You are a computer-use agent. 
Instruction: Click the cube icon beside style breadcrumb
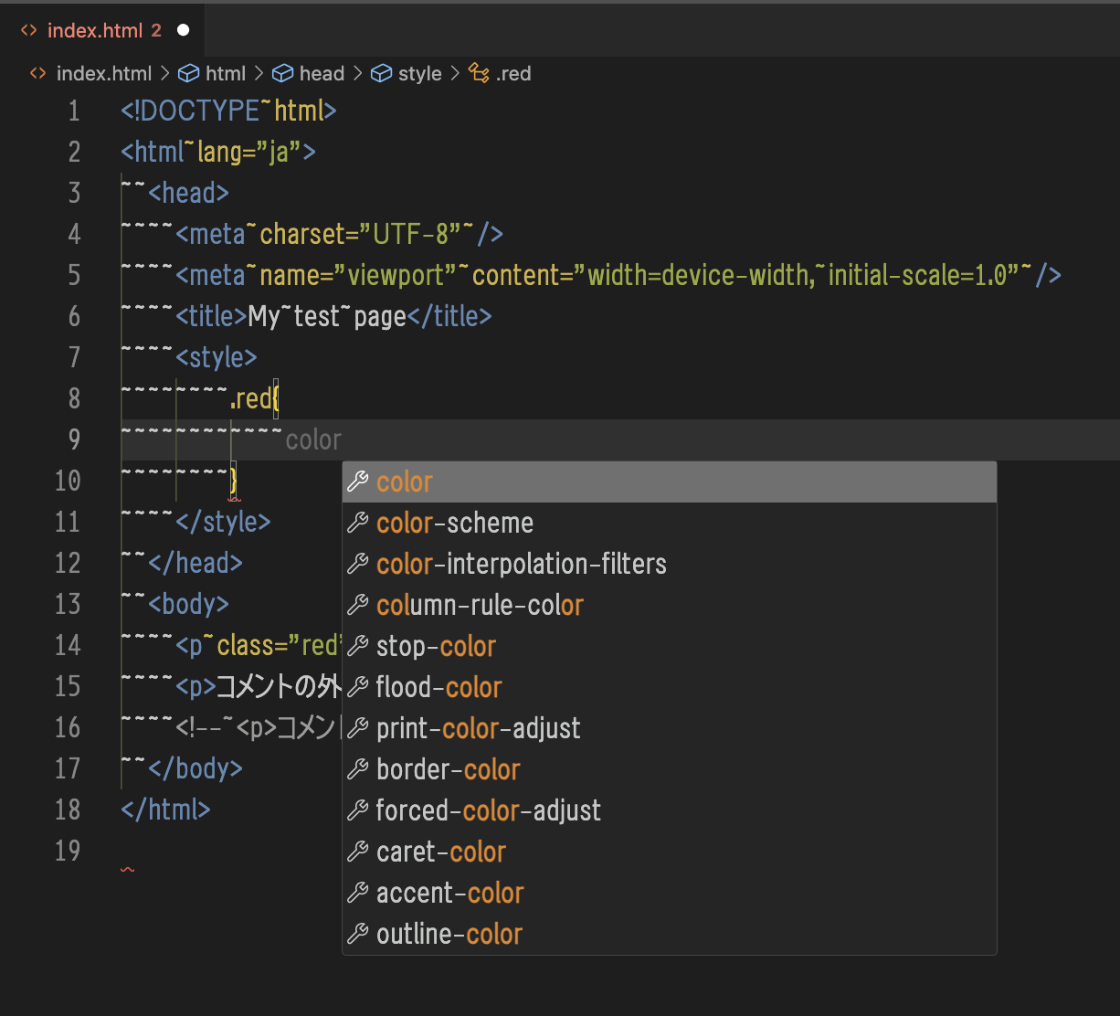click(x=381, y=74)
